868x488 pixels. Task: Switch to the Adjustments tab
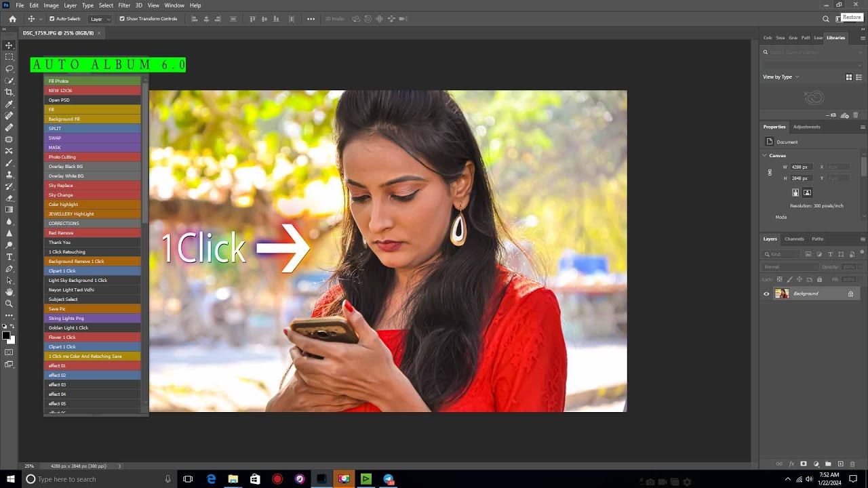[807, 127]
